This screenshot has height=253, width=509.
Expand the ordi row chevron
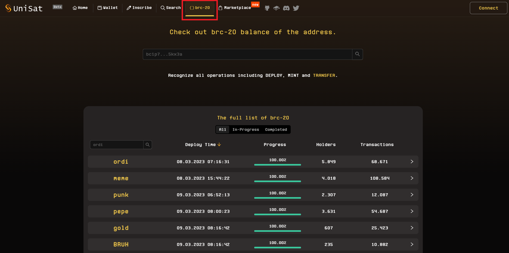pyautogui.click(x=412, y=162)
